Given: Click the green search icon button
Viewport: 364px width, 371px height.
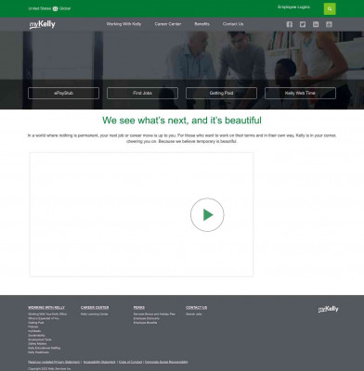Looking at the screenshot, I should tap(330, 9).
